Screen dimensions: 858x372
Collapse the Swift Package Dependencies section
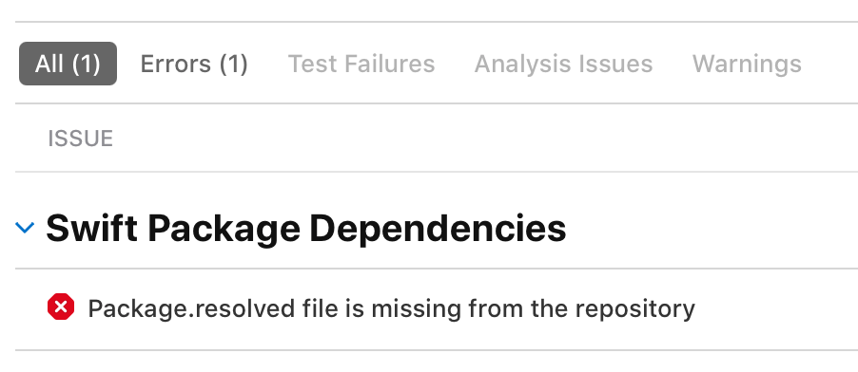(25, 227)
